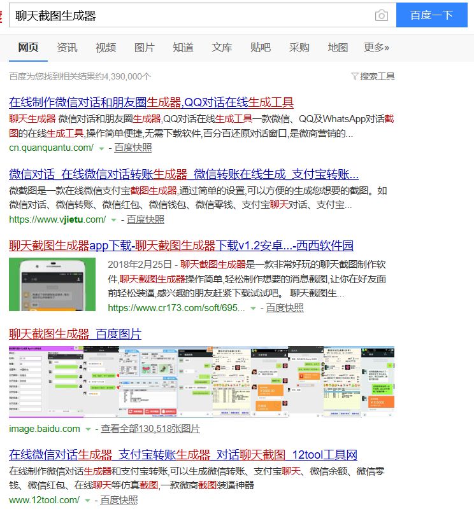
Task: Click the cn.quanquantu.com/ URL text
Action: coord(51,148)
